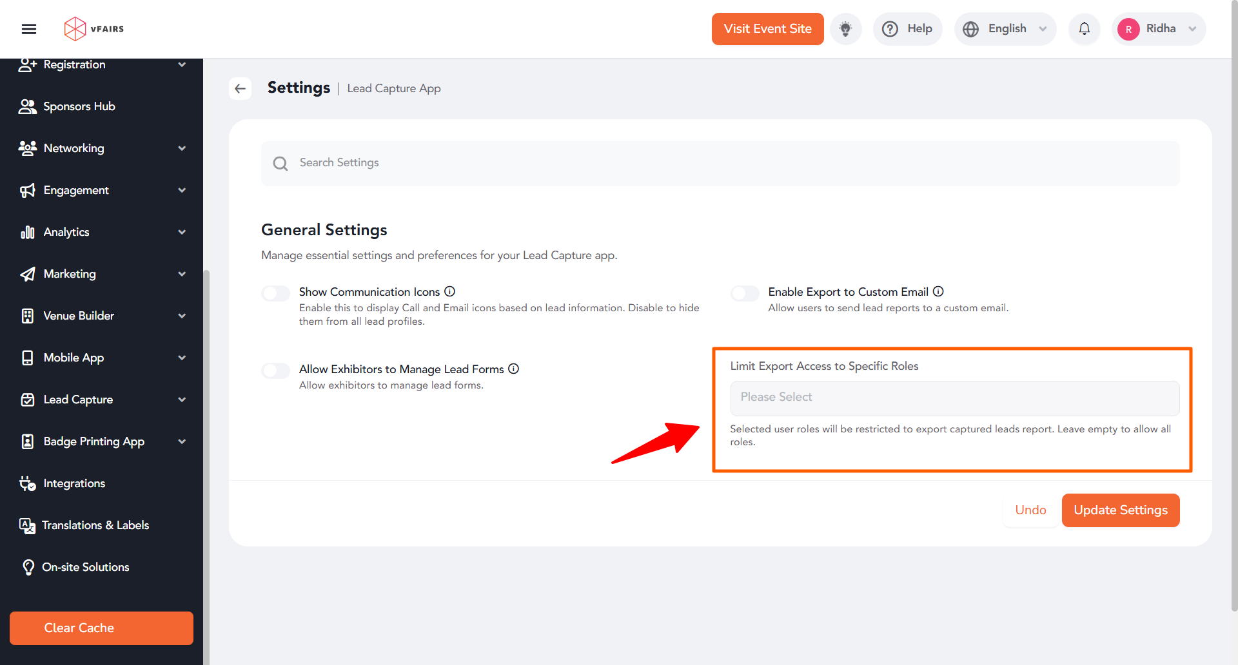Open the Ridha user dropdown chevron
This screenshot has width=1238, height=665.
(1192, 29)
